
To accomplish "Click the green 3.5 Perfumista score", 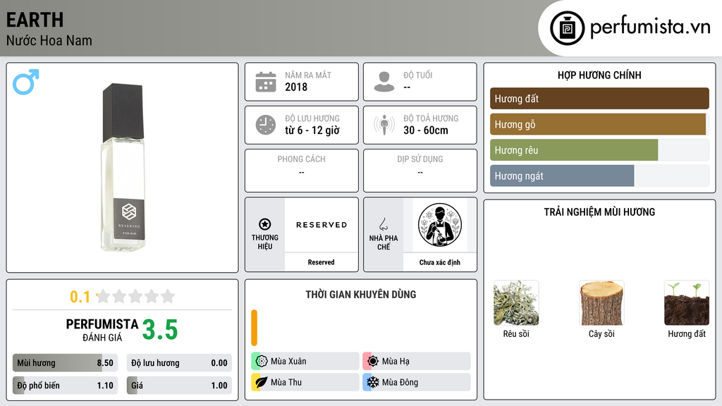I will [x=160, y=330].
